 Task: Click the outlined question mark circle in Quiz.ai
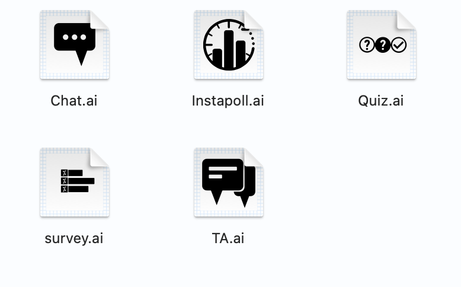pyautogui.click(x=367, y=45)
